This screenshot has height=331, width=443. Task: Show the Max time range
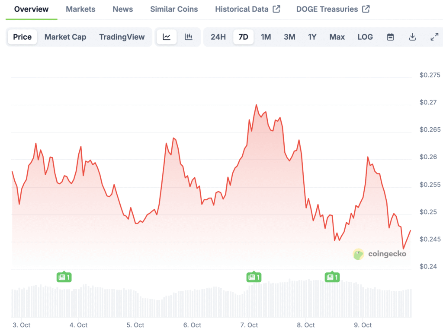click(x=337, y=37)
